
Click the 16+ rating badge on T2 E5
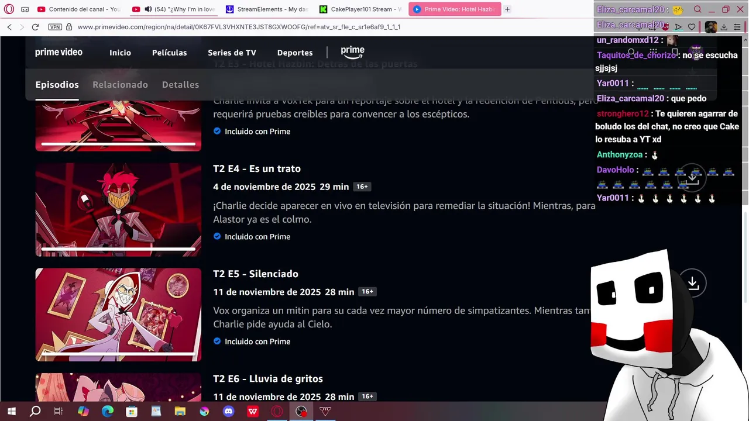click(x=367, y=291)
